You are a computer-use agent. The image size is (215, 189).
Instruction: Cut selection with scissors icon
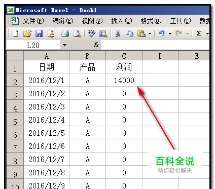coord(118,33)
